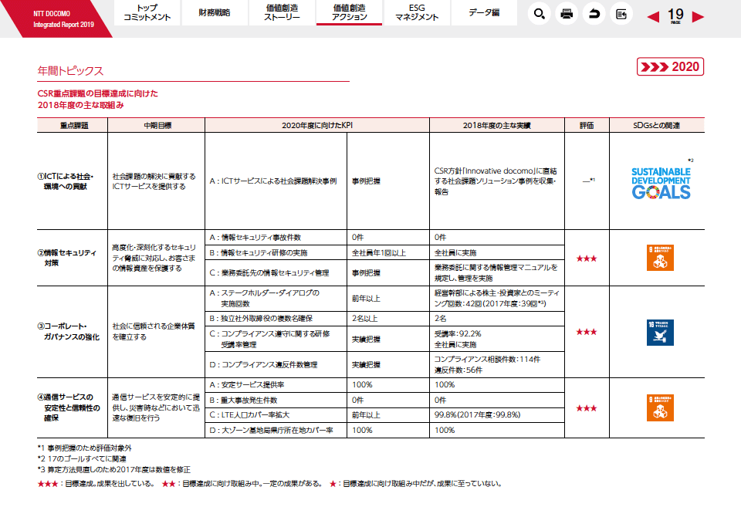Click CSR重点課題の目標達成に向けた subtitle
Viewport: 741px width, 524px height.
(98, 93)
